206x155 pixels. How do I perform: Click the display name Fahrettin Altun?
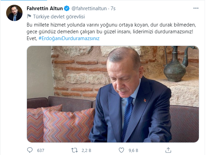pos(45,8)
